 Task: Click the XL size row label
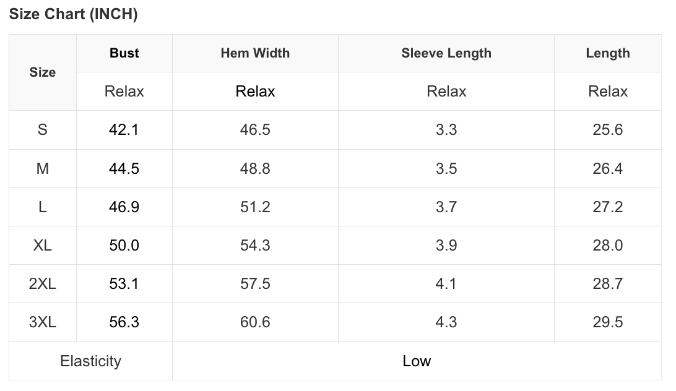[x=42, y=245]
